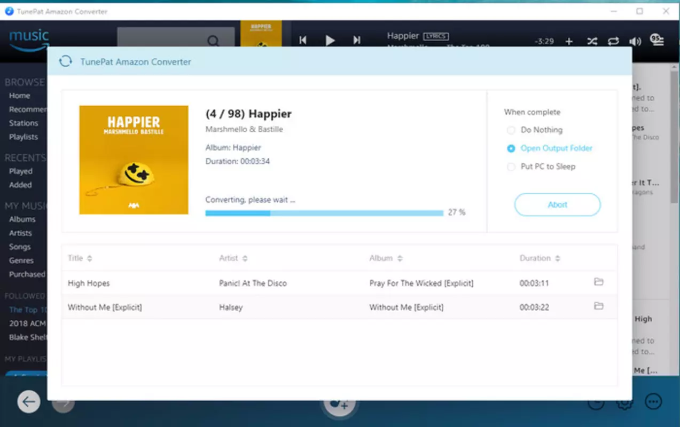Mute the volume speaker icon
The height and width of the screenshot is (427, 680).
click(635, 41)
